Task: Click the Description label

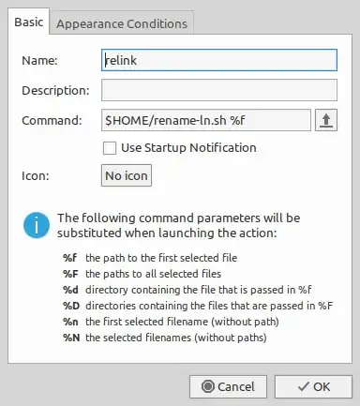Action: coord(55,91)
